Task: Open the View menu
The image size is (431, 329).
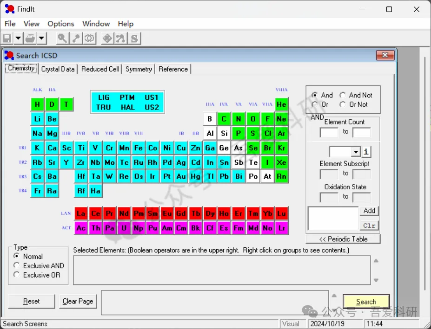Action: [x=32, y=24]
